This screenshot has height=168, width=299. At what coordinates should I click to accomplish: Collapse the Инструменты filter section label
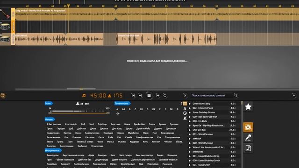coord(53,150)
